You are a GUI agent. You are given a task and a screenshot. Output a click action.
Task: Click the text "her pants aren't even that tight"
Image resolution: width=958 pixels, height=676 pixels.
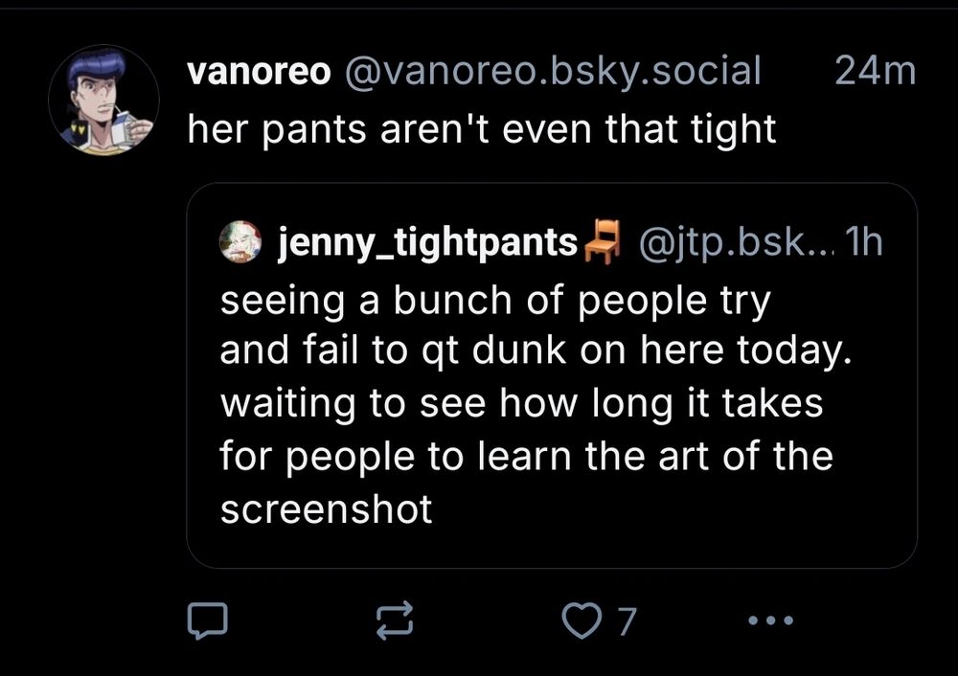(481, 130)
